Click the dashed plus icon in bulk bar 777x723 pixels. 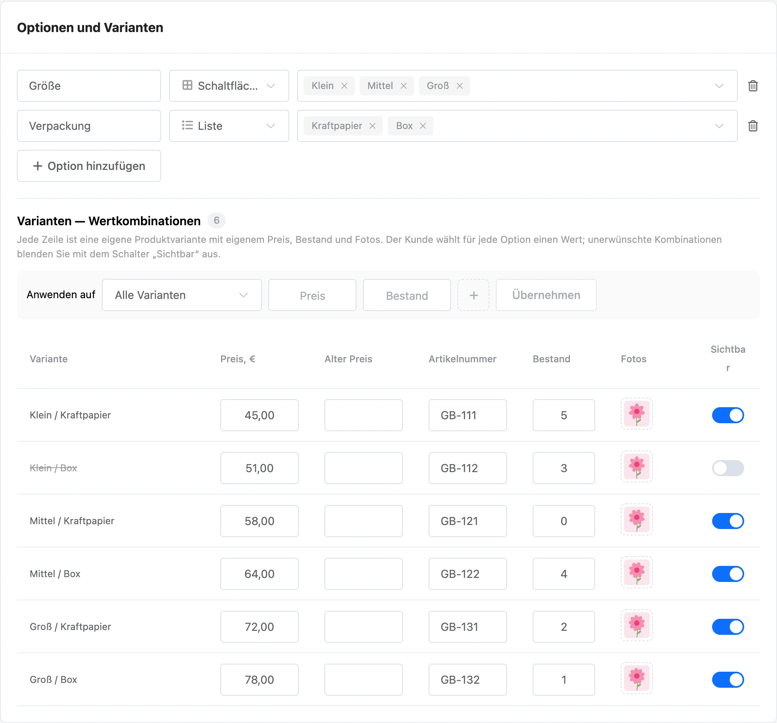[473, 295]
